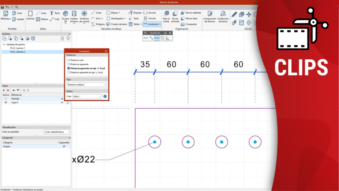Select the Traer al frente tool
Screen dimensions: 339x191
pyautogui.click(x=166, y=16)
